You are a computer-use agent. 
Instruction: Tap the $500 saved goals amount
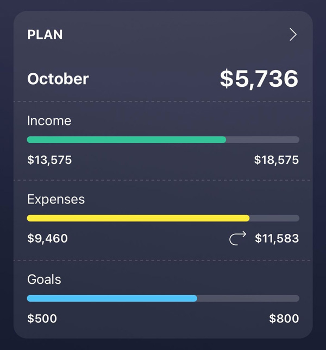[42, 319]
